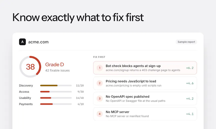The image size is (216, 129).
Task: Click the Access score bar
Action: click(56, 92)
